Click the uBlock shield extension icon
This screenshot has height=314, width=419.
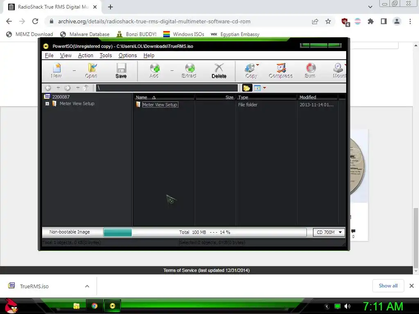point(345,22)
